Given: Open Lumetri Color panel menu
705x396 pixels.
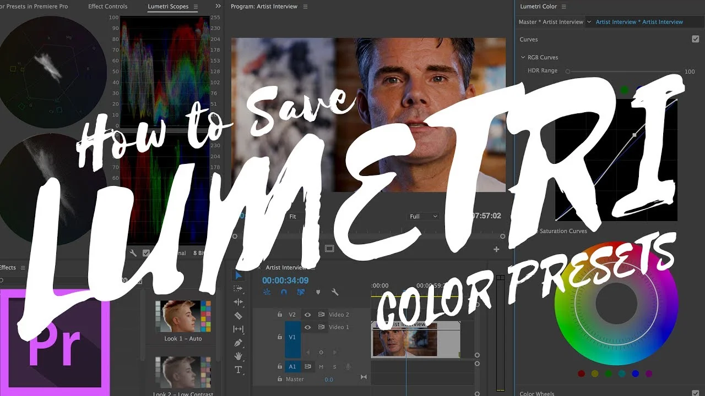Looking at the screenshot, I should click(x=564, y=7).
